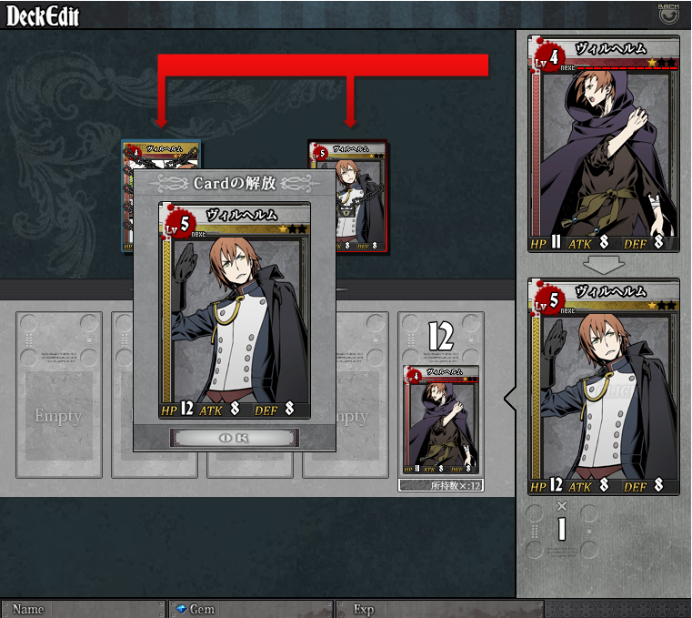Click the Lv 4 blood badge on the top preview
Image resolution: width=692 pixels, height=618 pixels.
[x=547, y=56]
